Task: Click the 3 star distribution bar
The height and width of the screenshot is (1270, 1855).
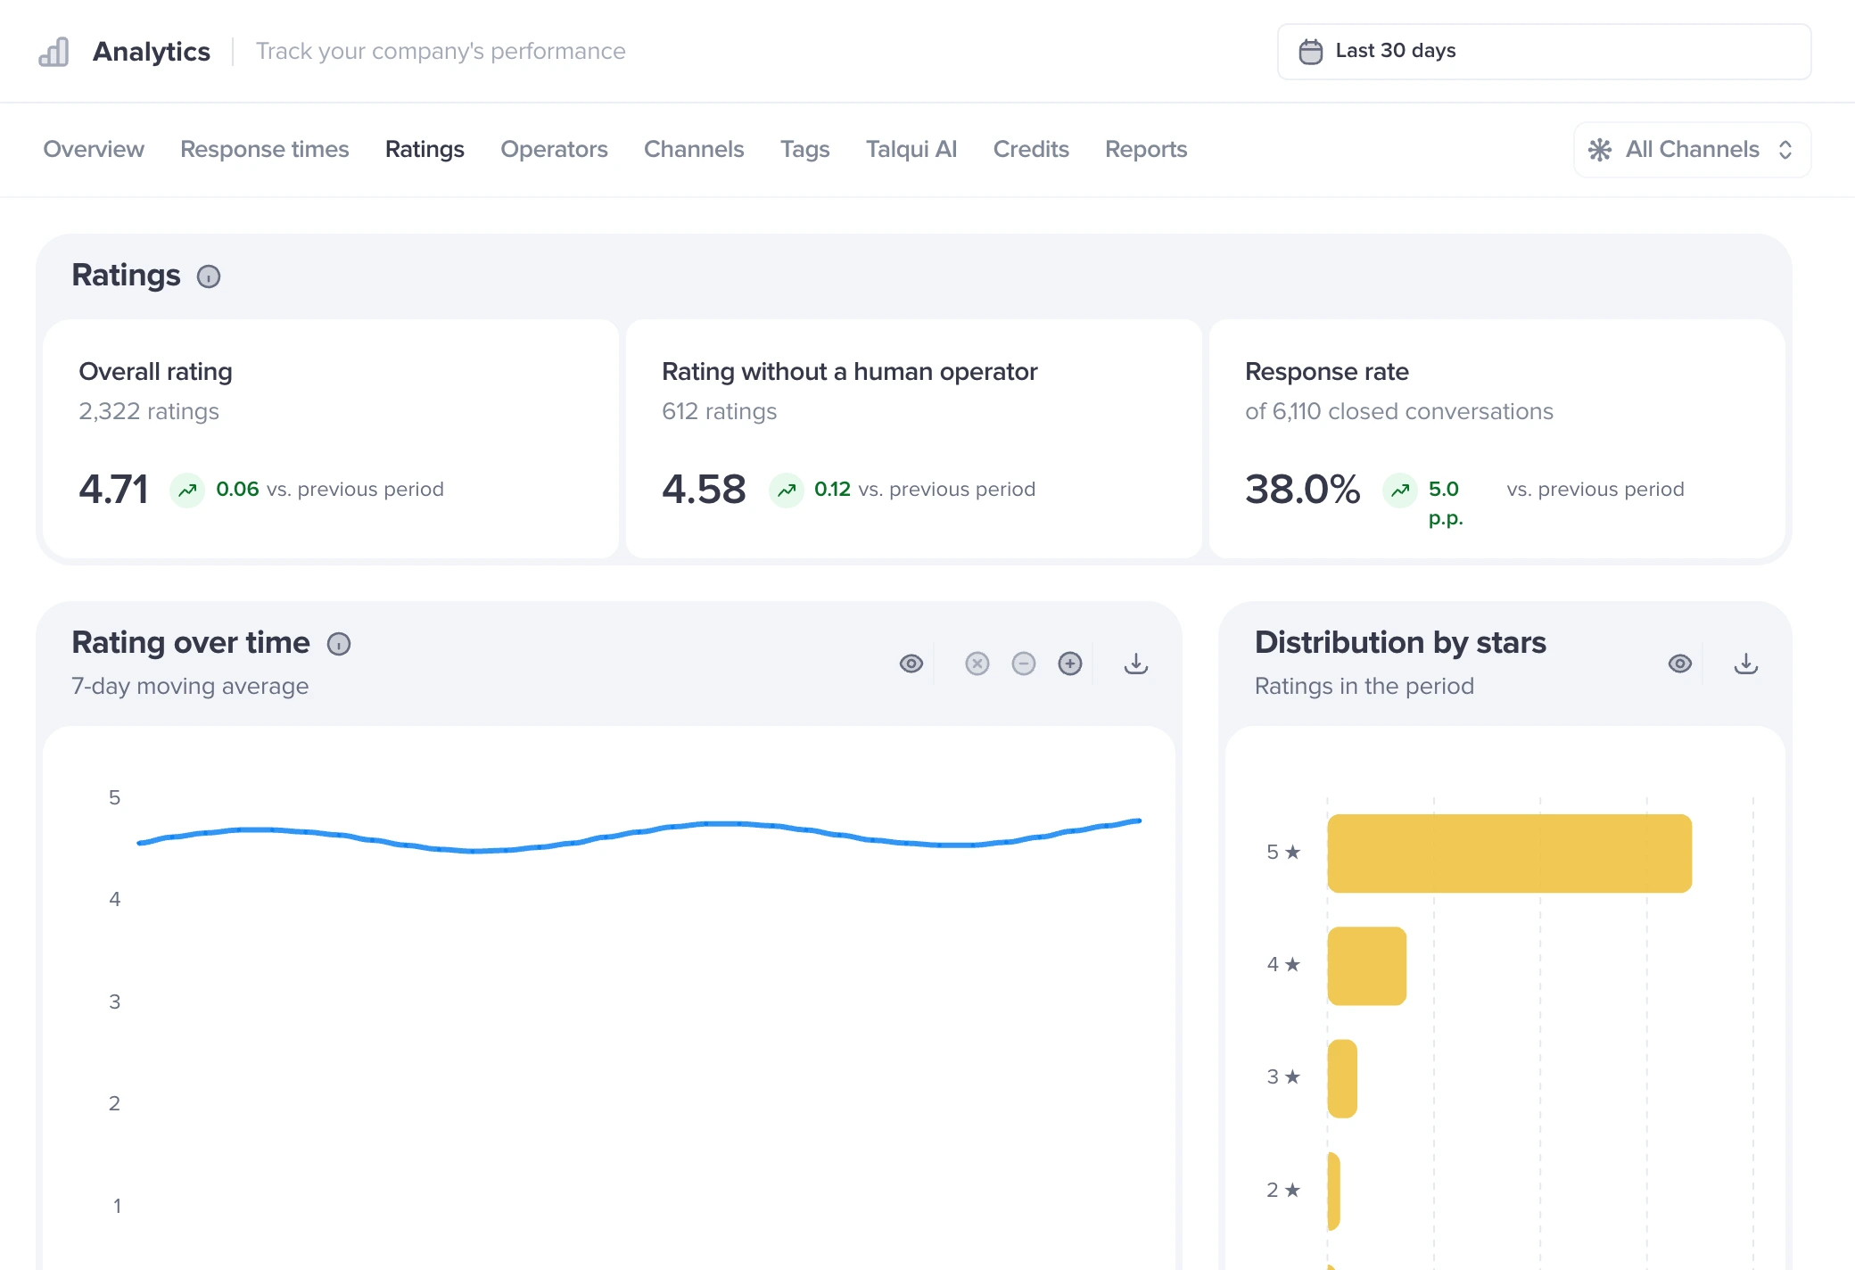Action: (x=1342, y=1078)
